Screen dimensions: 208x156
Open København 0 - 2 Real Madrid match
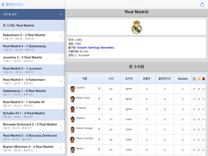pyautogui.click(x=32, y=37)
